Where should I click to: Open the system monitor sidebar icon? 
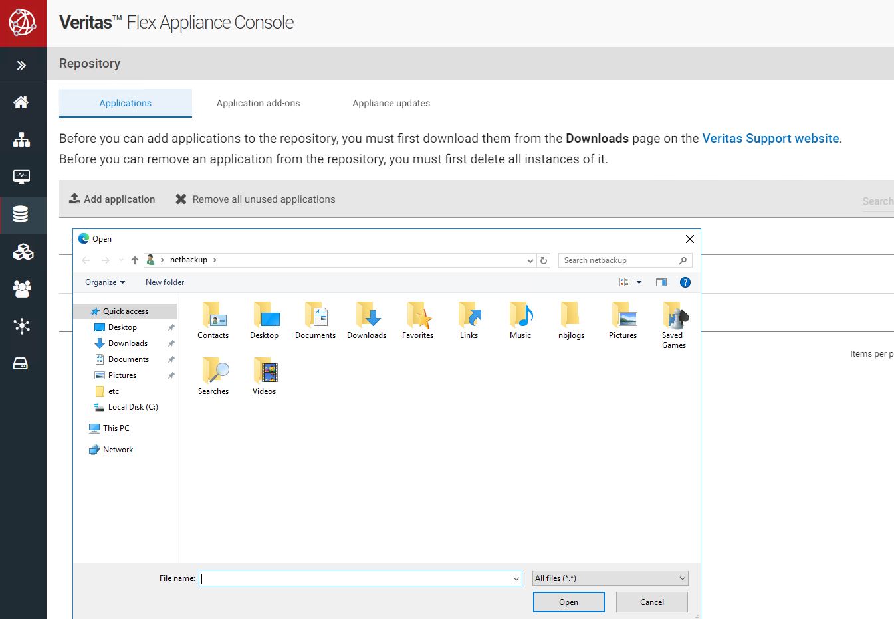point(21,177)
